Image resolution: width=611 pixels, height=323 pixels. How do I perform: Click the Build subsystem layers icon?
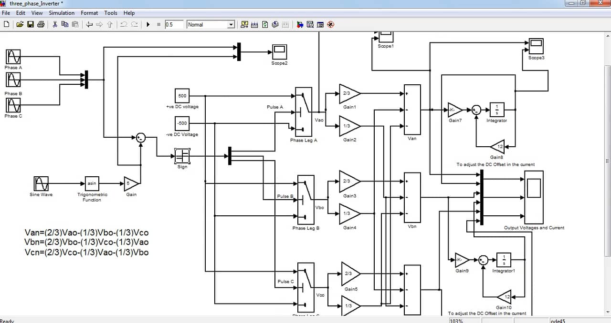click(275, 24)
